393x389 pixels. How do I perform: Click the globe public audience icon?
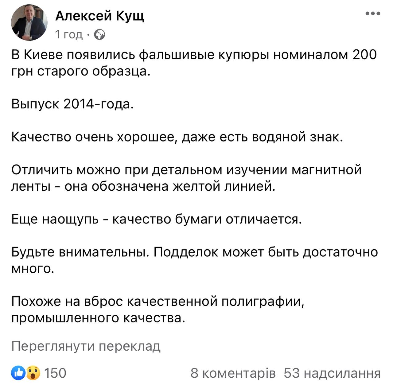click(x=99, y=35)
